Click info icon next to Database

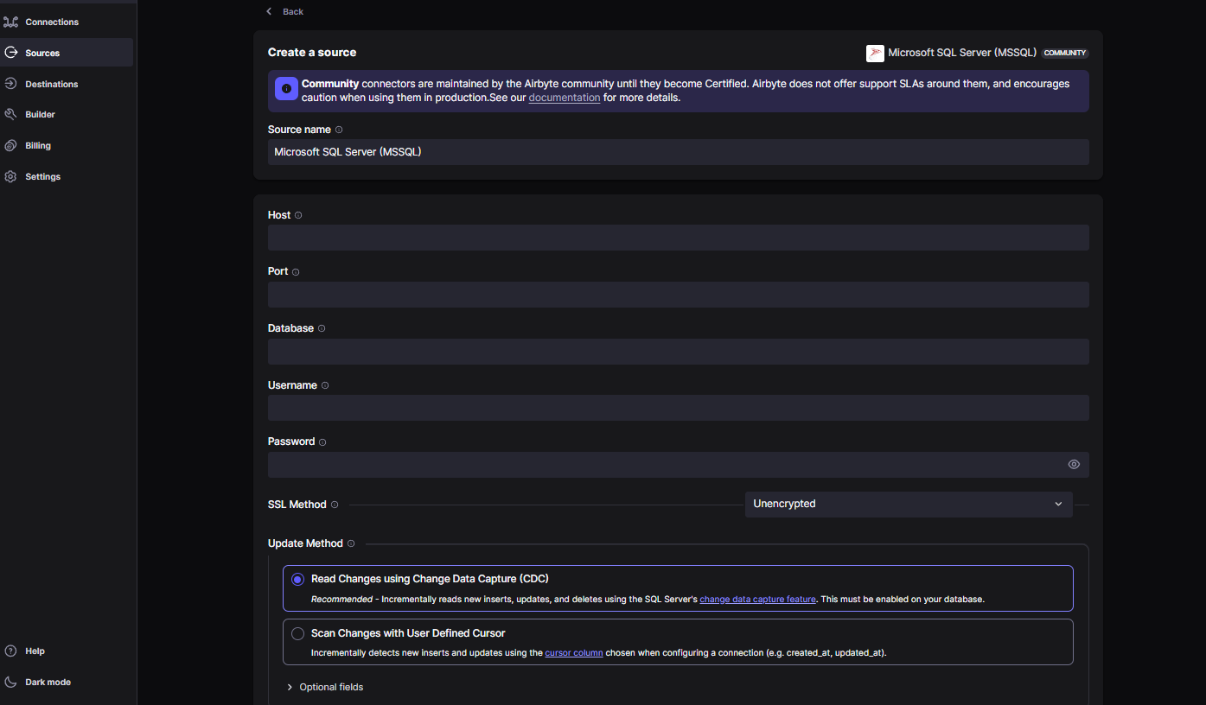click(322, 328)
